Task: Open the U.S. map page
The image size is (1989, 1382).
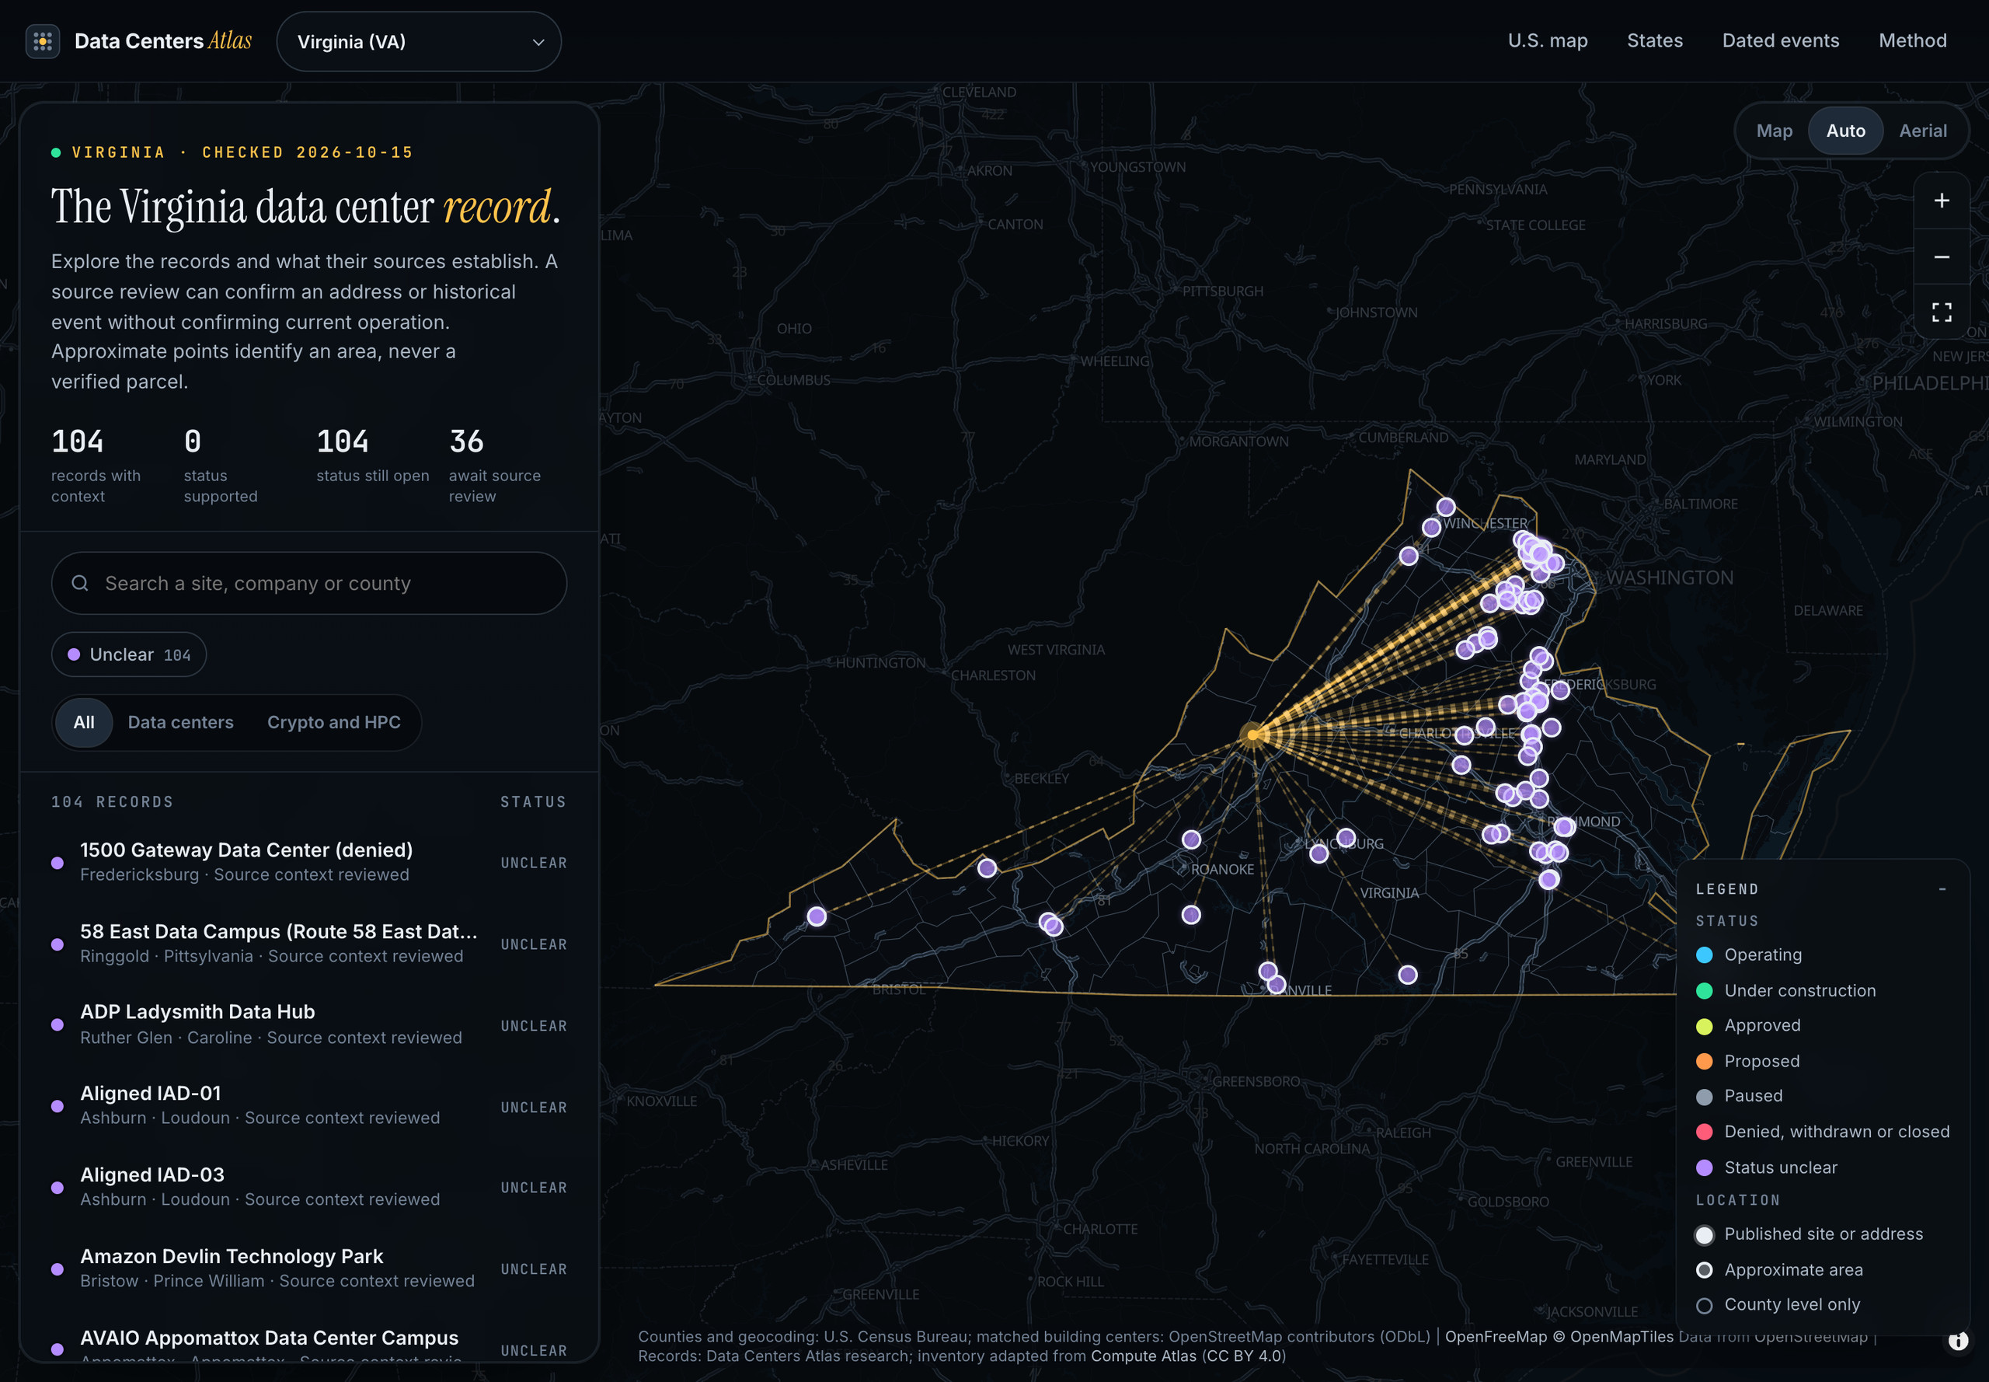Action: (1548, 40)
